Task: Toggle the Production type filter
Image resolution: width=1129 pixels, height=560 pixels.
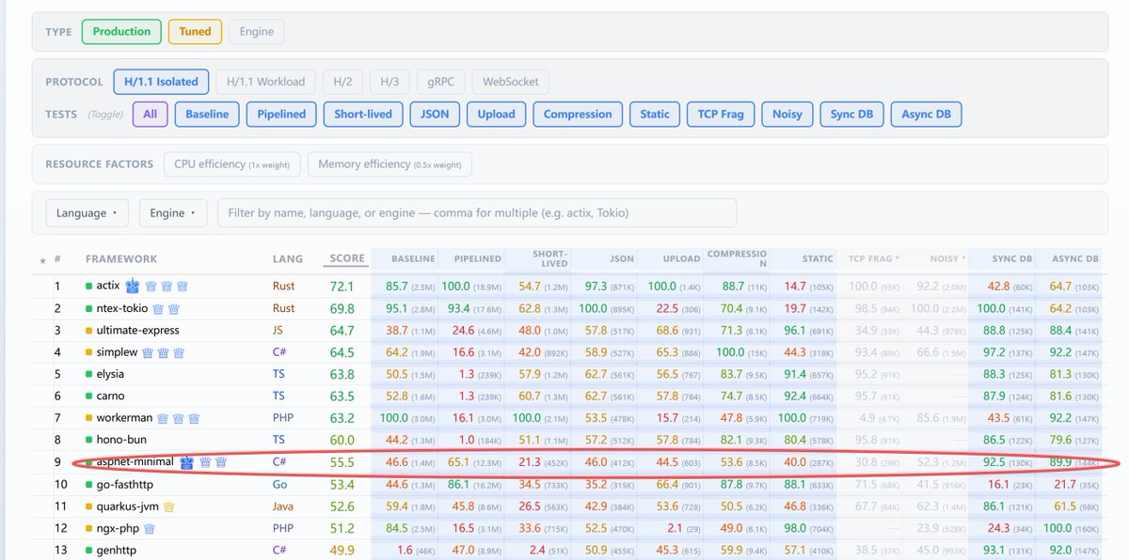Action: pyautogui.click(x=121, y=31)
